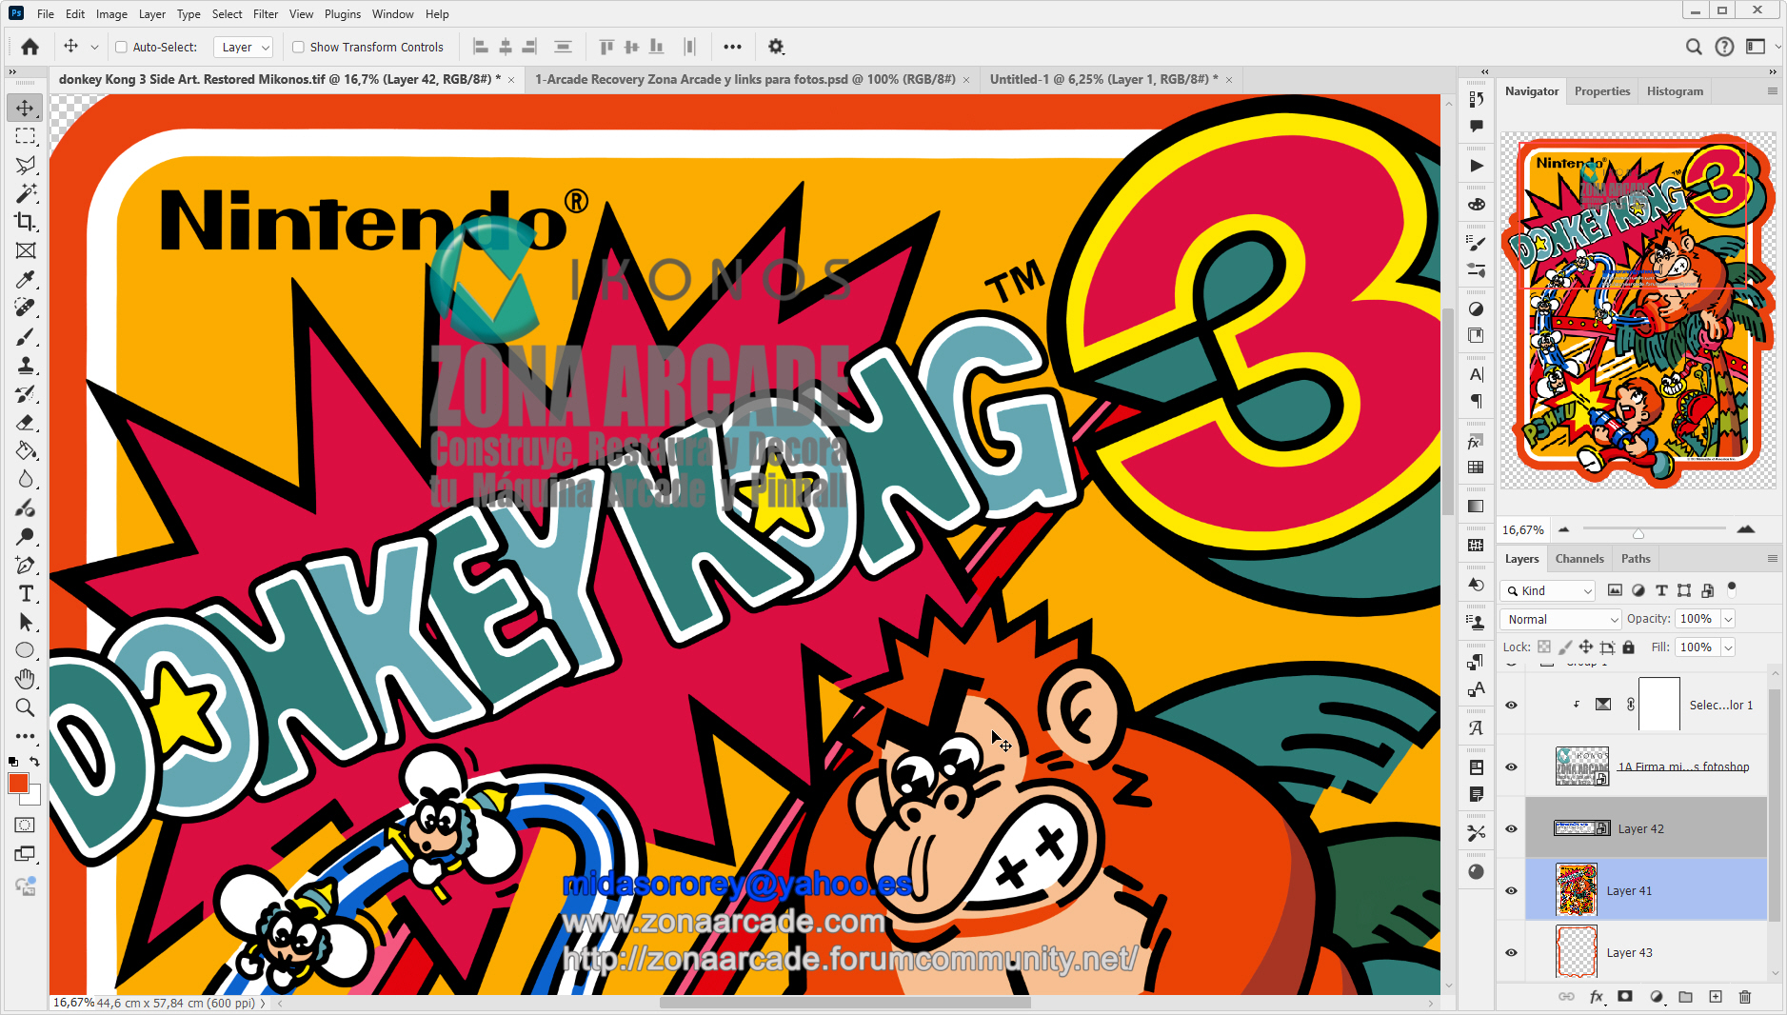Viewport: 1787px width, 1015px height.
Task: Open the Auto-Select Layer dropdown
Action: point(244,47)
